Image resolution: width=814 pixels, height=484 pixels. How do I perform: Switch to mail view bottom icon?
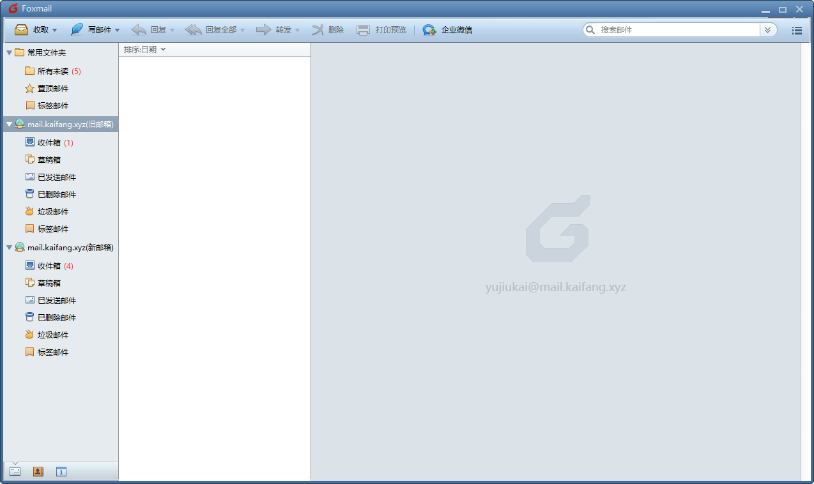[15, 471]
